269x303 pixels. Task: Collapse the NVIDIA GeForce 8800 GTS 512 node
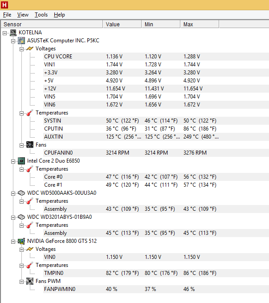13,242
